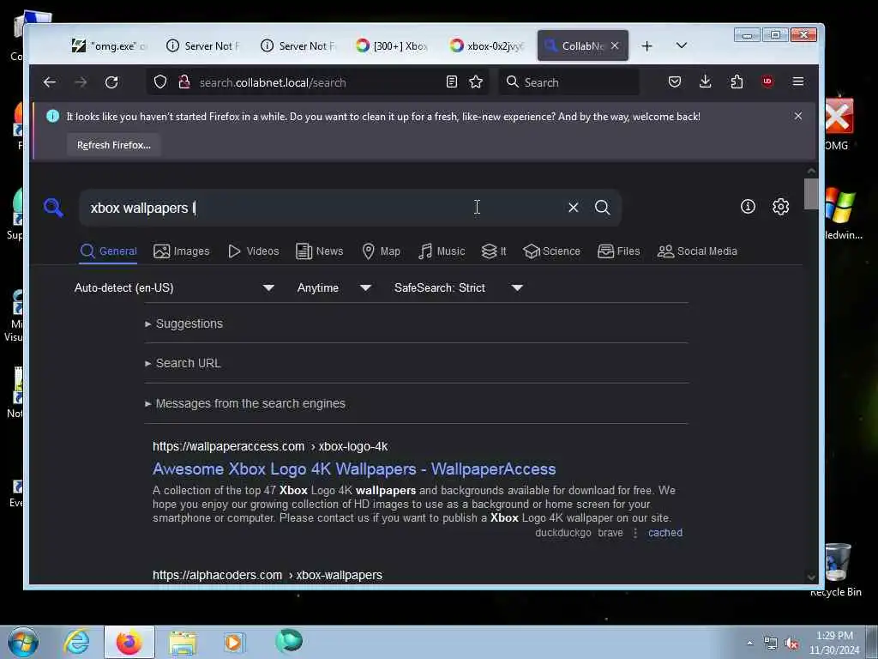Switch to the Map category
Image resolution: width=878 pixels, height=659 pixels.
pos(382,251)
